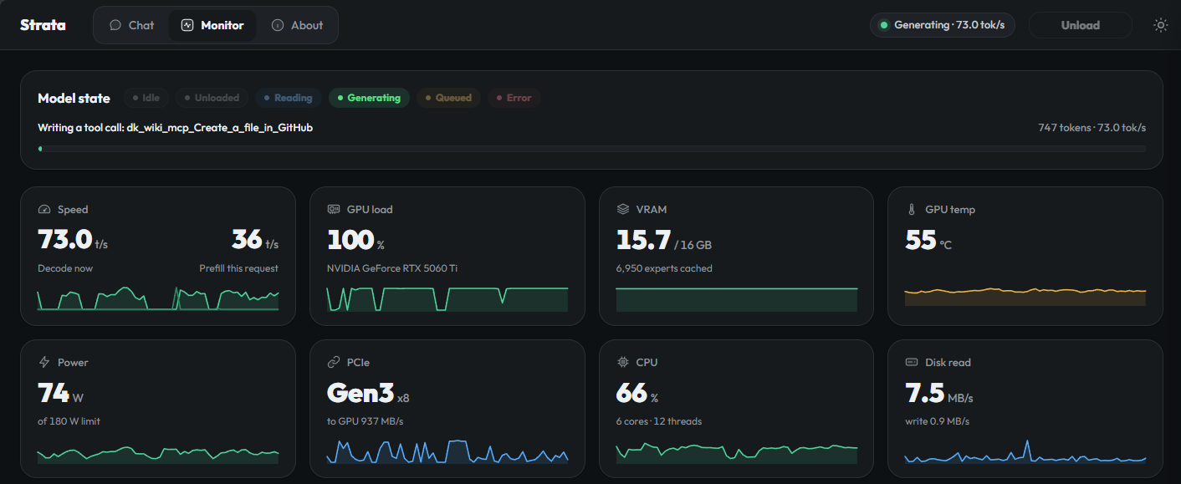Click the "6 cores · 12 threads" text
Viewport: 1181px width, 484px height.
point(659,421)
